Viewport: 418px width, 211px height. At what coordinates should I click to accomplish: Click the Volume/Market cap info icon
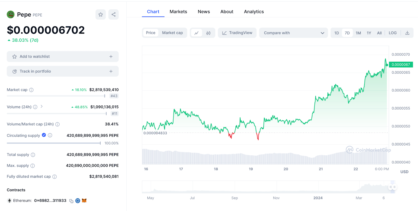coord(57,124)
